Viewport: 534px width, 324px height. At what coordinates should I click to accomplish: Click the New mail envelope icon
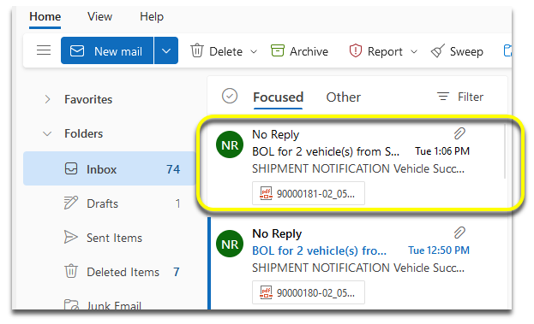[77, 51]
